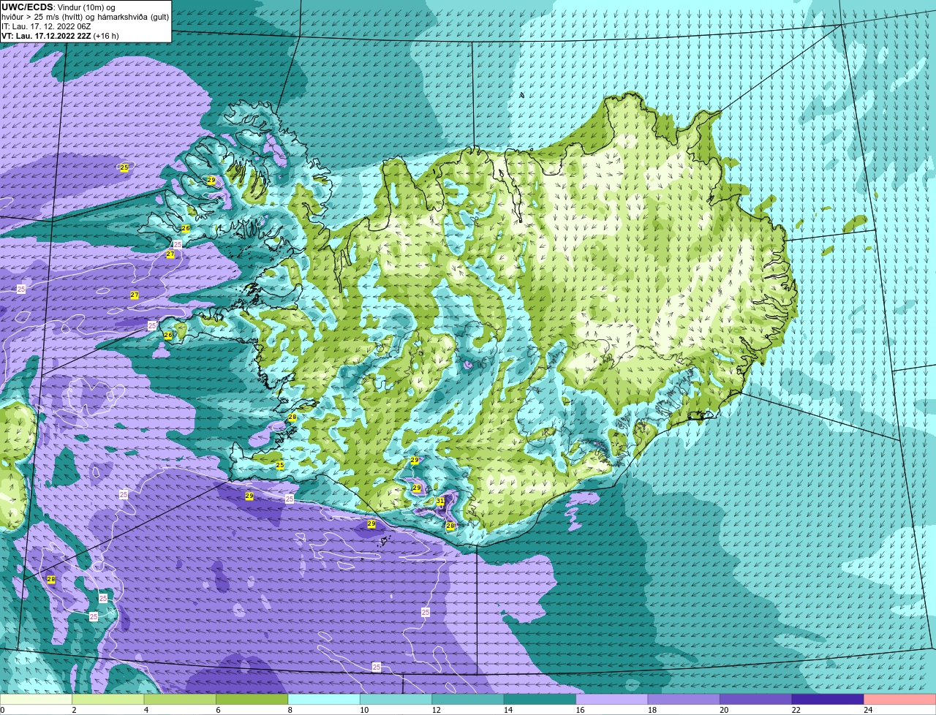Select the 2–4 m/s light green legend swatch
The height and width of the screenshot is (715, 936).
(x=109, y=699)
